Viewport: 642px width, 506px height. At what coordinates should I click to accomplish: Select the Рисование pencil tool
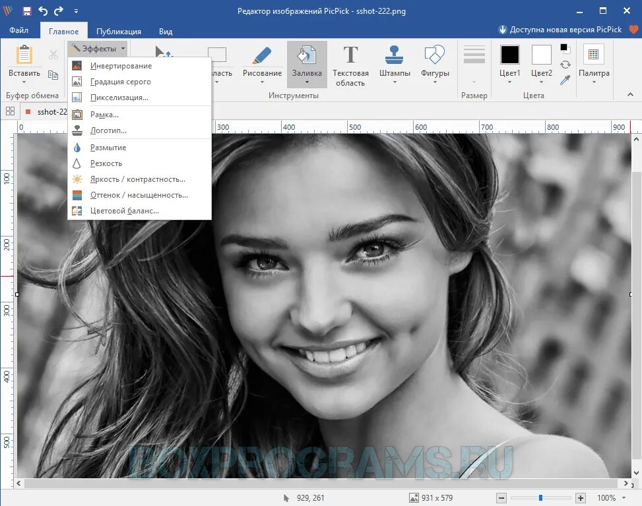click(x=262, y=55)
